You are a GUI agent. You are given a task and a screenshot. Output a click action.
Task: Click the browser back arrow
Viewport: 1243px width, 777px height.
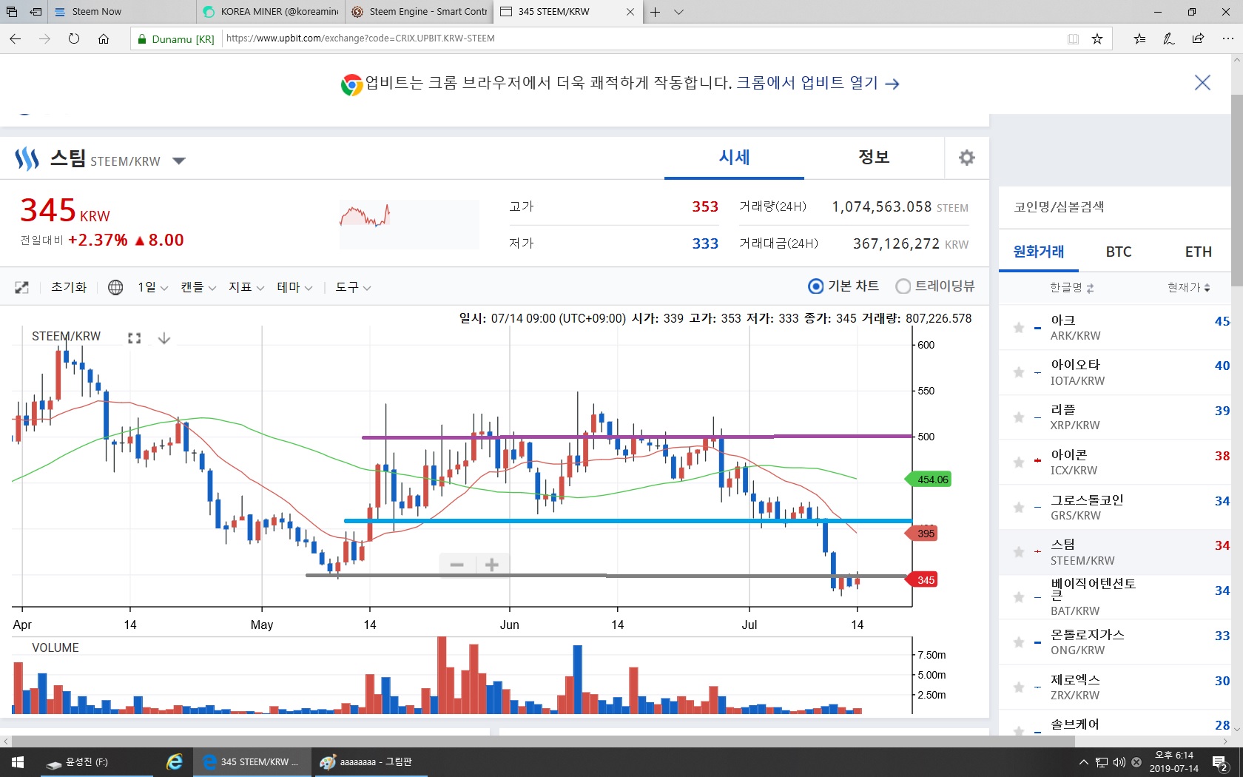click(x=16, y=38)
